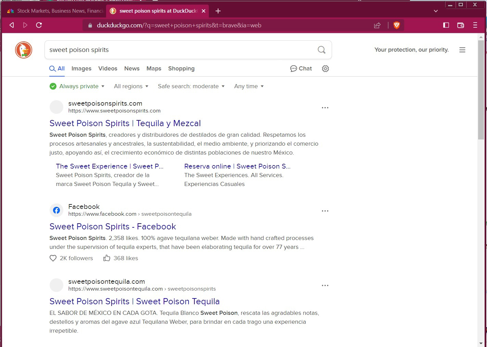The height and width of the screenshot is (347, 487).
Task: Expand the Always private dropdown
Action: 77,86
